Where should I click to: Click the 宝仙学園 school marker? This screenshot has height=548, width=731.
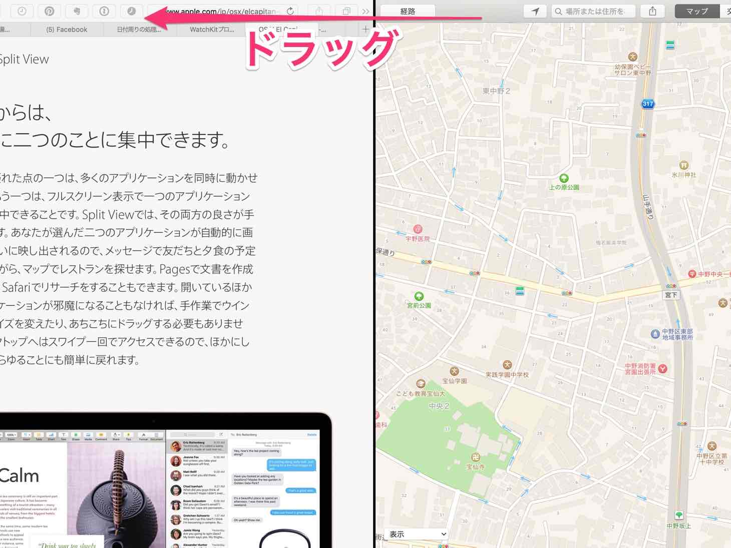coord(454,371)
